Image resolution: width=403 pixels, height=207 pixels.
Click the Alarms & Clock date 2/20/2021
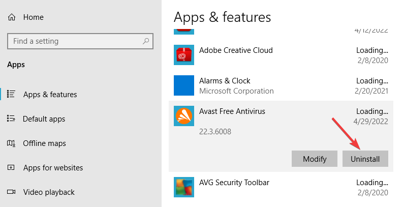(x=371, y=91)
